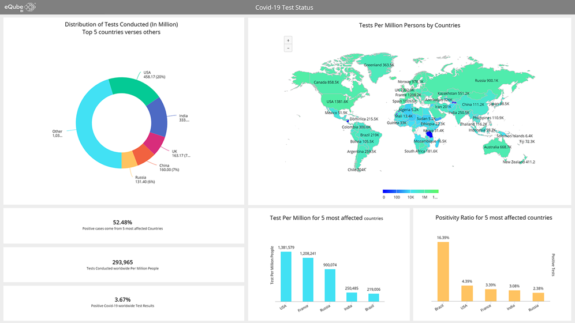Screen dimensions: 575x323
Task: Click the red-orange China donut slice
Action: click(141, 155)
